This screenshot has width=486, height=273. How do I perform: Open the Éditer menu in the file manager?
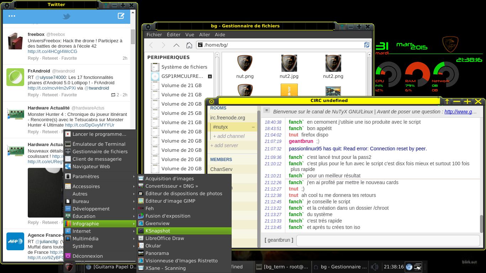tap(173, 34)
